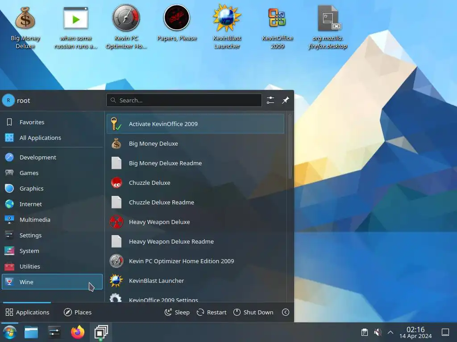Open the Multimedia category
The height and width of the screenshot is (342, 457).
pyautogui.click(x=52, y=220)
